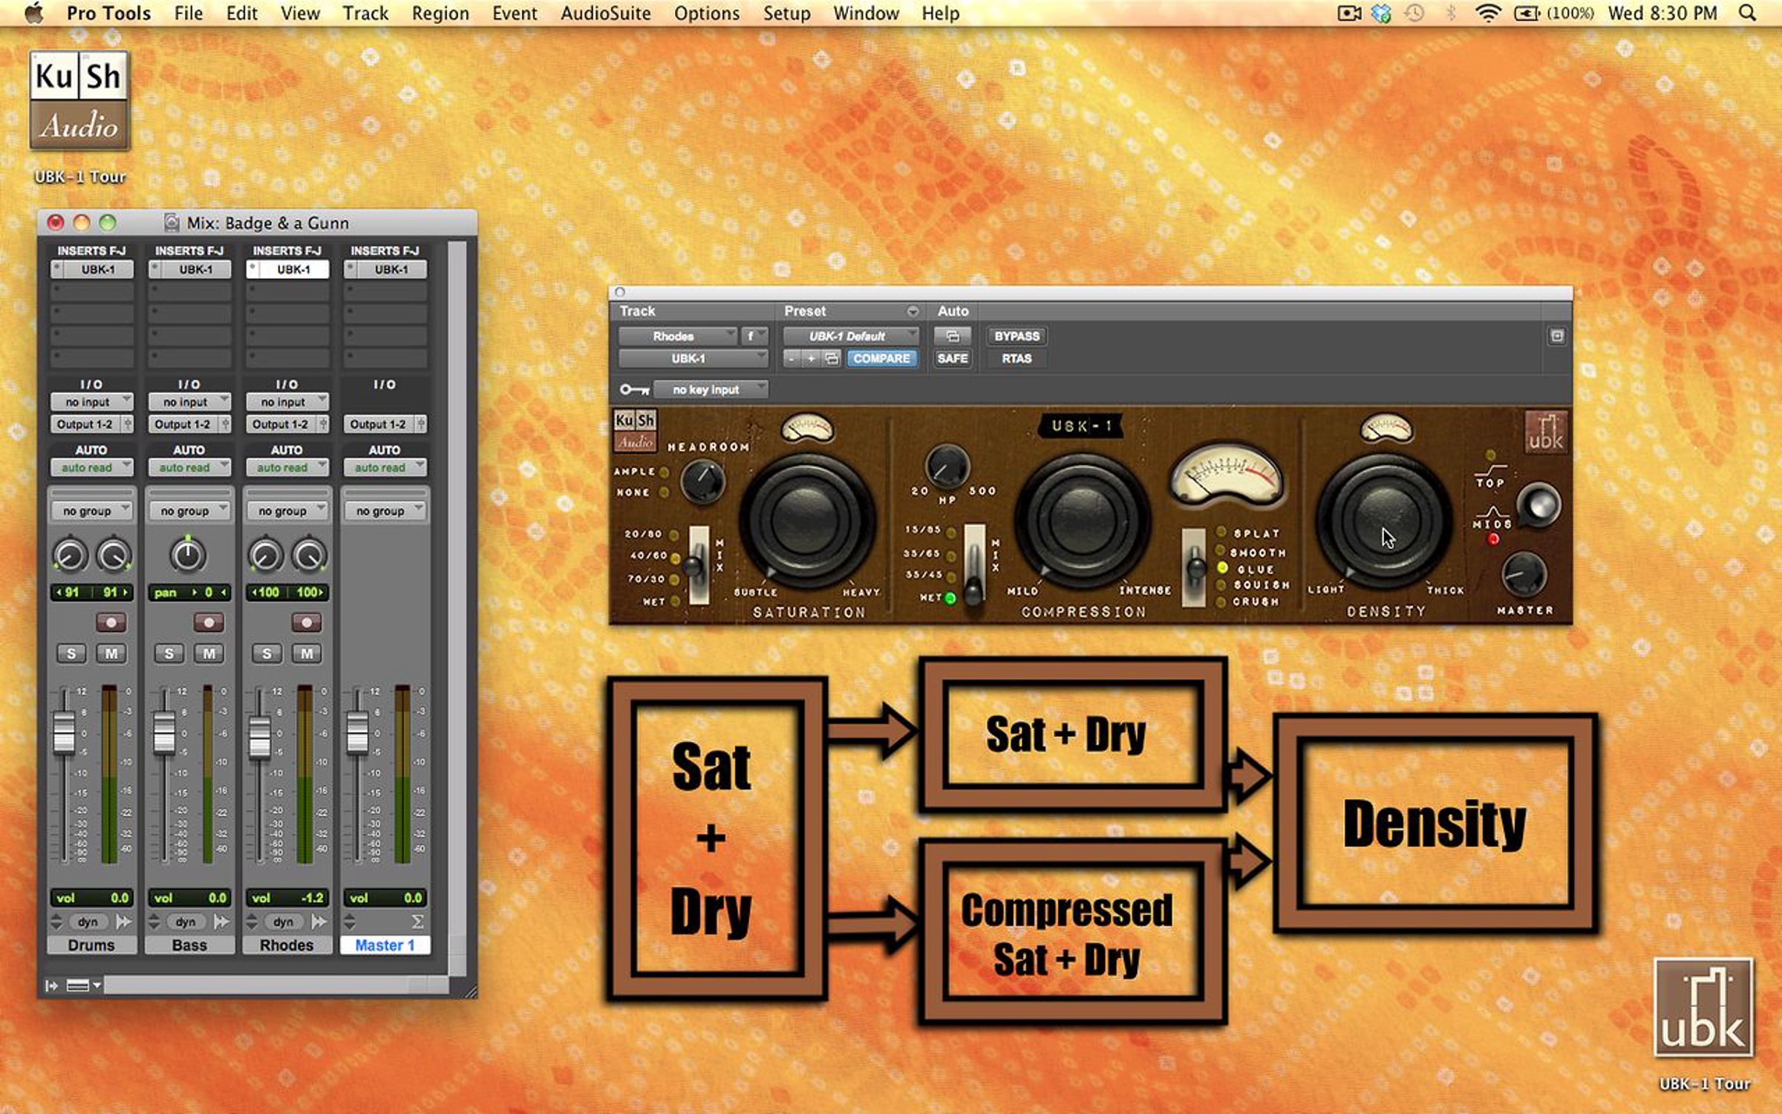This screenshot has height=1114, width=1782.
Task: Click the Rhodes volume fader
Action: click(x=260, y=737)
